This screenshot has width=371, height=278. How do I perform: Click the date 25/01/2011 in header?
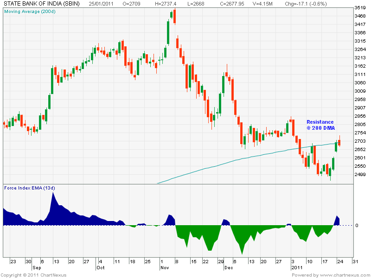tap(101, 4)
